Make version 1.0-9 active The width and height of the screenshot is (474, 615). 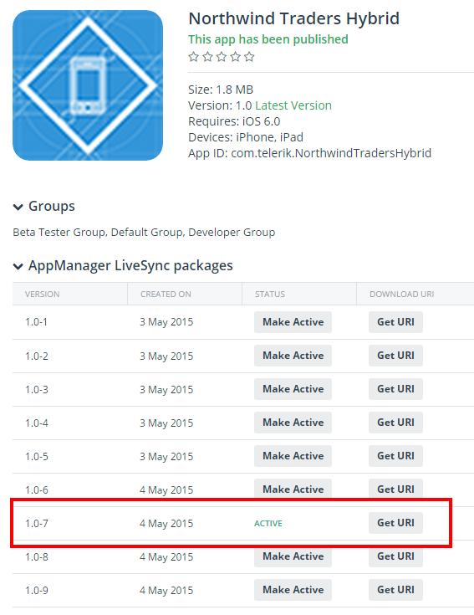click(x=293, y=590)
